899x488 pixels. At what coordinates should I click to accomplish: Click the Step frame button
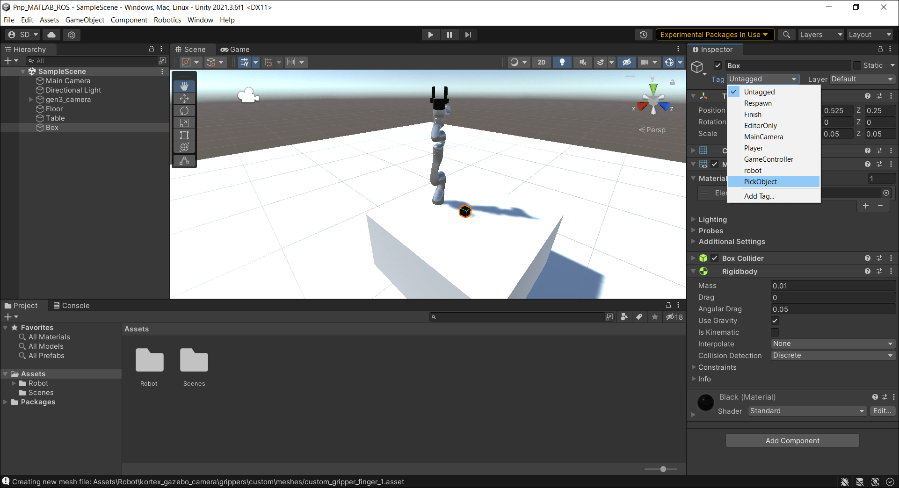point(468,35)
